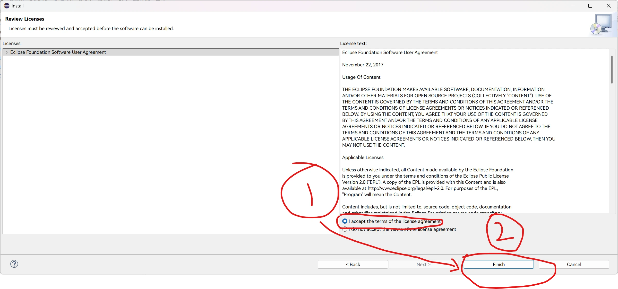
Task: Click 'Usage Of Content' heading in license text
Action: [361, 77]
